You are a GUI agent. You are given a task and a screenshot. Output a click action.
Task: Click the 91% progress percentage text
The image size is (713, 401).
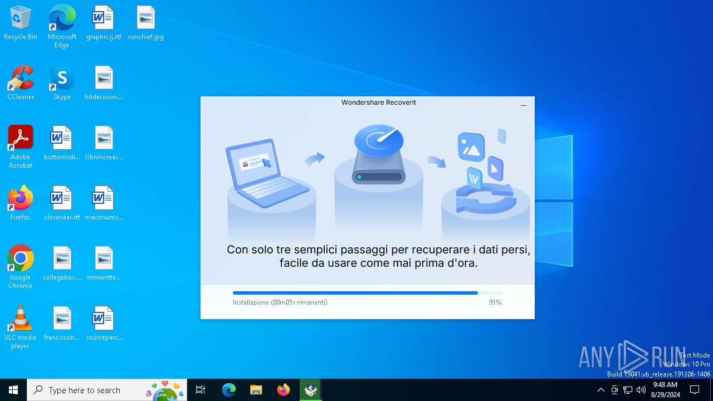coord(495,302)
